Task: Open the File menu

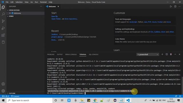Action: 7,2
